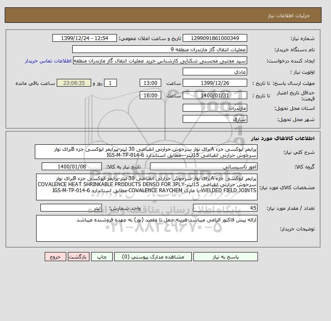The width and height of the screenshot is (331, 321).
Task: Click response deadline date 1399/12/26
Action: (215, 83)
